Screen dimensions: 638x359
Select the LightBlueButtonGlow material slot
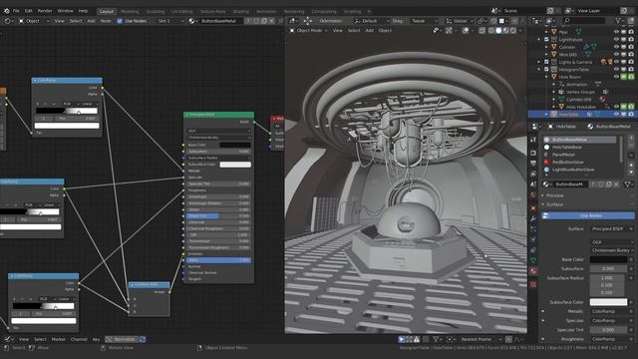coord(579,170)
